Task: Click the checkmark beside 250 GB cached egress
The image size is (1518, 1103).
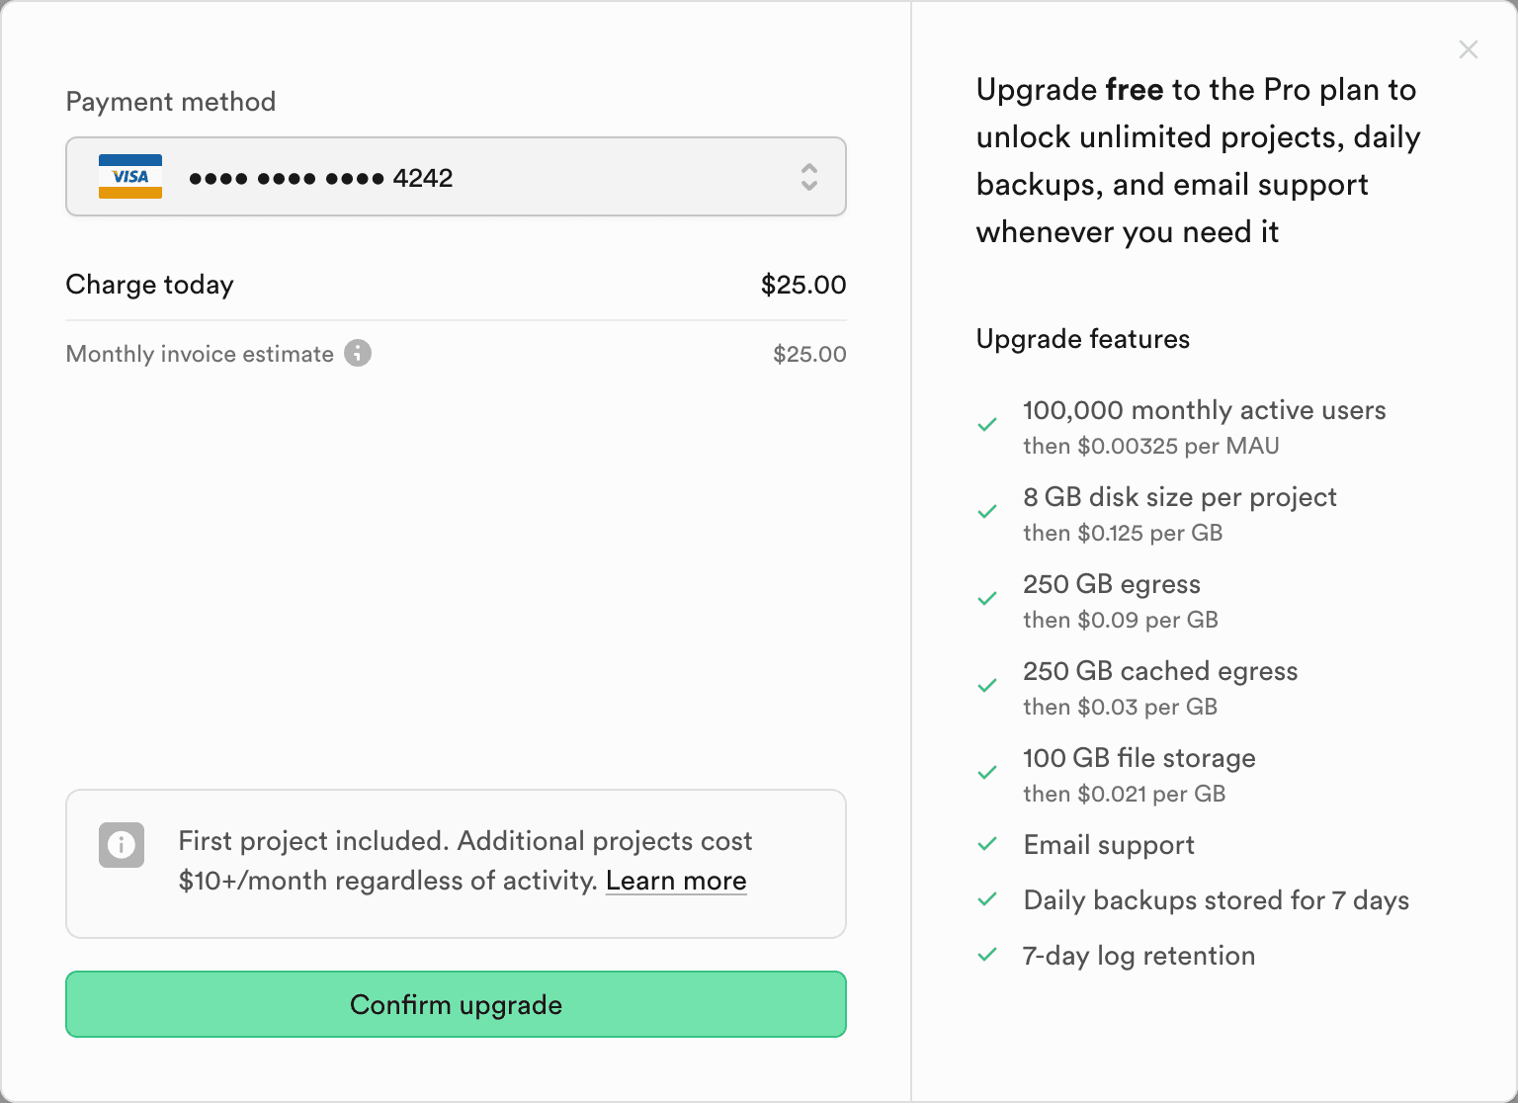Action: pos(987,685)
